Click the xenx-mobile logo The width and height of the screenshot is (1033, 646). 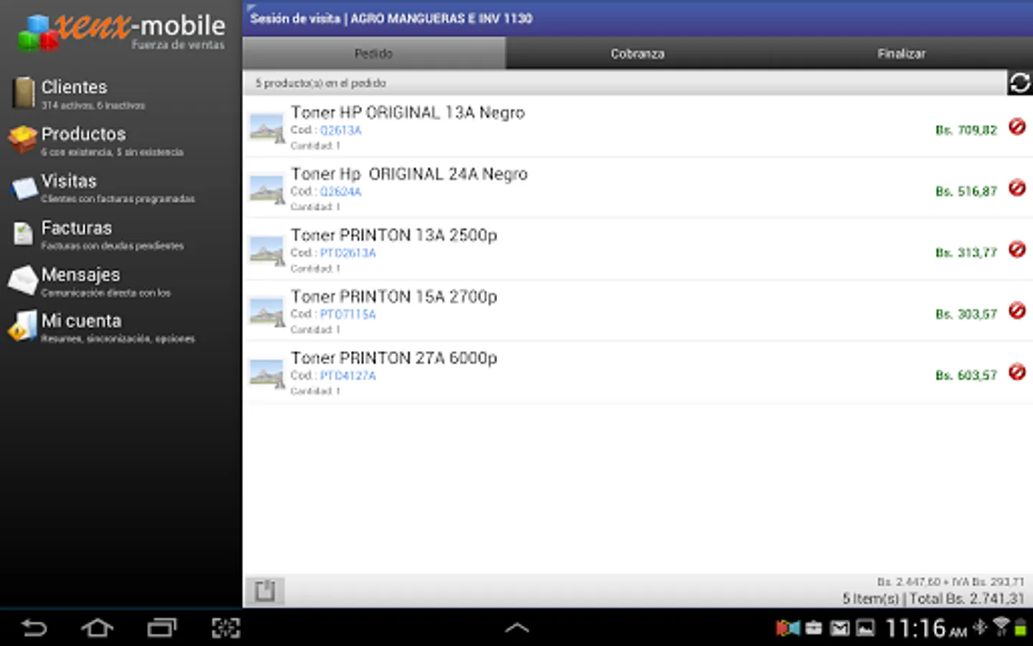(122, 32)
